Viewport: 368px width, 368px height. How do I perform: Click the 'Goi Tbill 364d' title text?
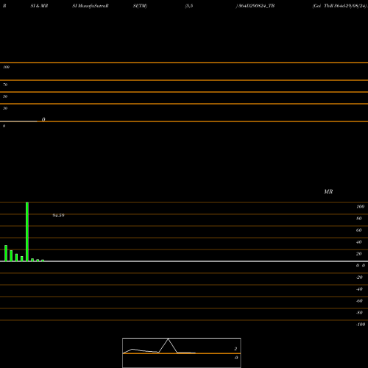coord(328,6)
